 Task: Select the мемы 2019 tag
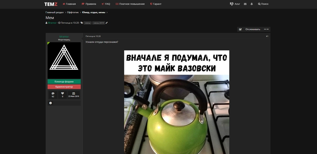(x=98, y=23)
